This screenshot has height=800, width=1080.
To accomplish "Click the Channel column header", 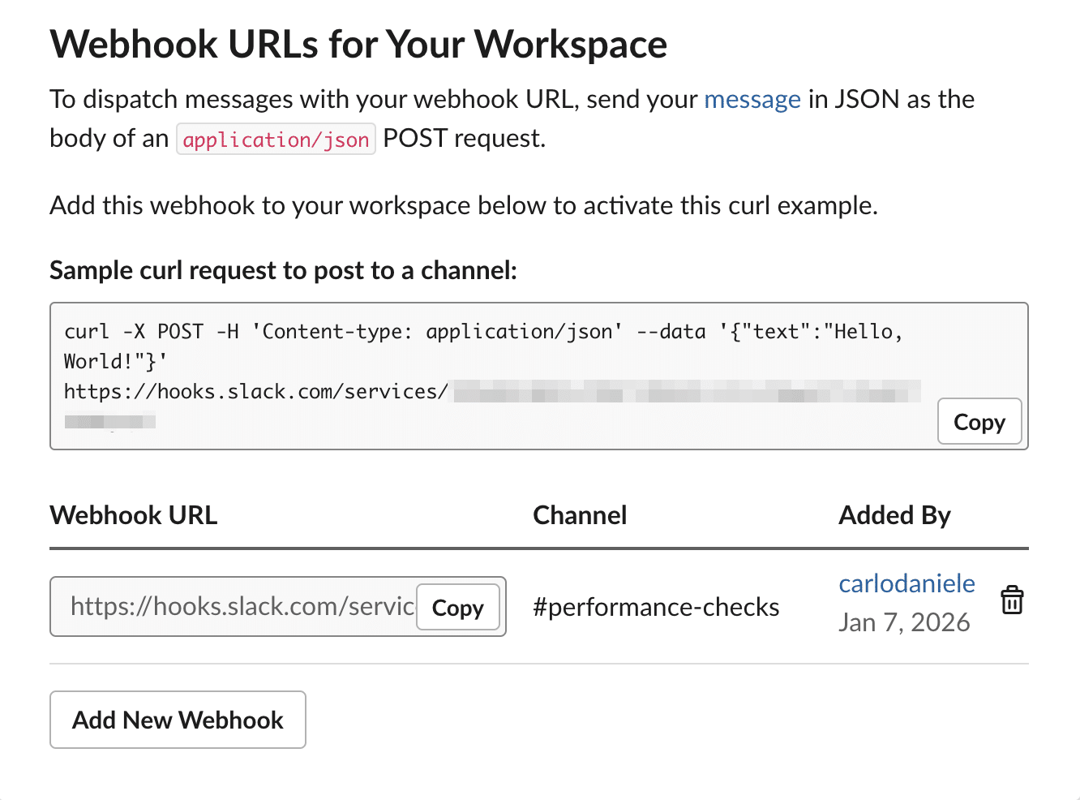I will pos(580,514).
